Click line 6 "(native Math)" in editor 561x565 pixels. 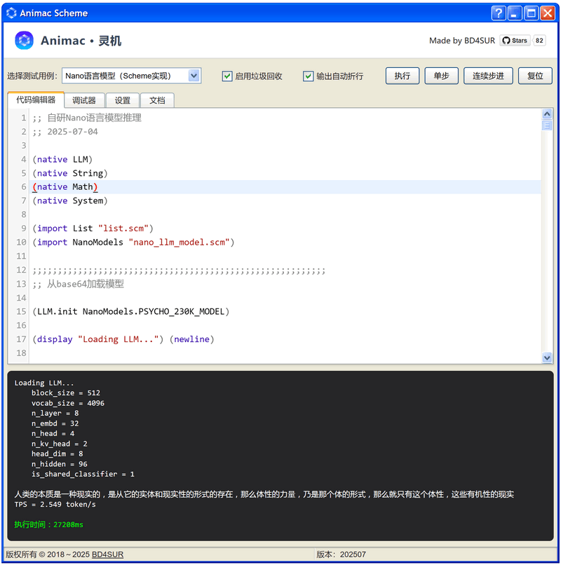pos(65,187)
